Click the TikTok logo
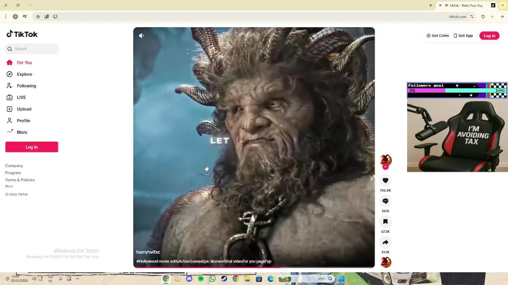The height and width of the screenshot is (285, 508). (22, 34)
